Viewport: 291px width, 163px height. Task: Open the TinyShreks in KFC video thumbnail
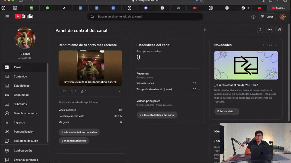[x=90, y=68]
